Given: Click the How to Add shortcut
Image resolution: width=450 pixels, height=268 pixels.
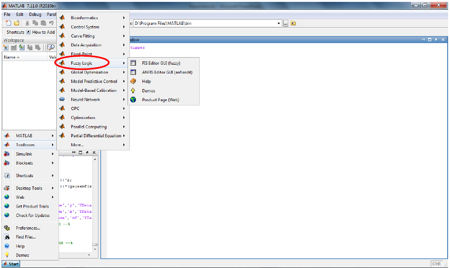Looking at the screenshot, I should pos(40,32).
